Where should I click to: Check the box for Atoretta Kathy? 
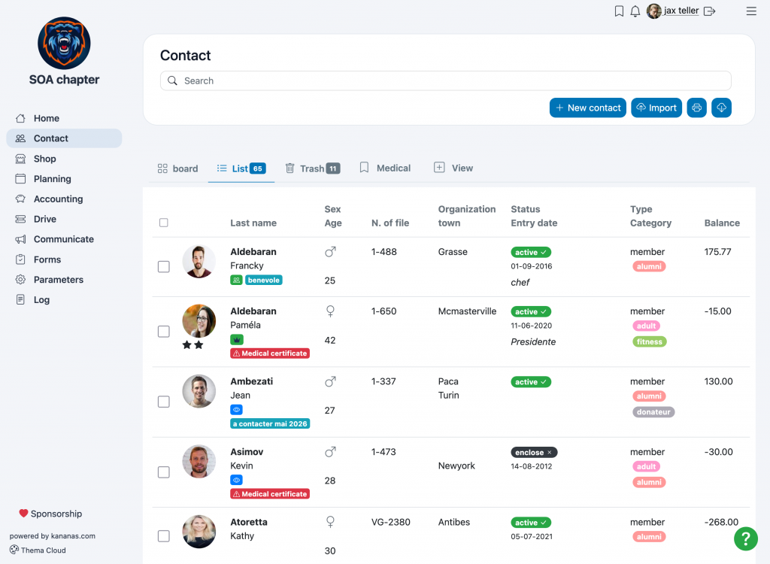tap(163, 536)
